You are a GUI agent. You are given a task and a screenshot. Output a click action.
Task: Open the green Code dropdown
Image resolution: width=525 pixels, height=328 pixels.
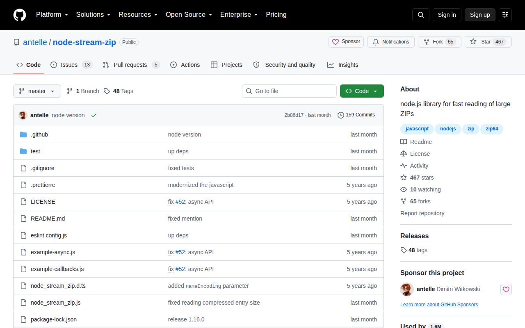(x=362, y=91)
